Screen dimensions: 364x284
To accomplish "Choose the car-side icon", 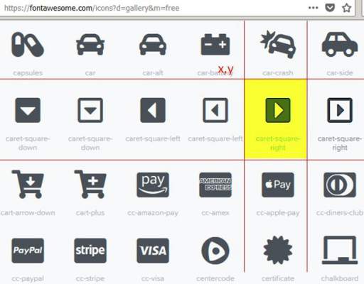I will coord(340,45).
